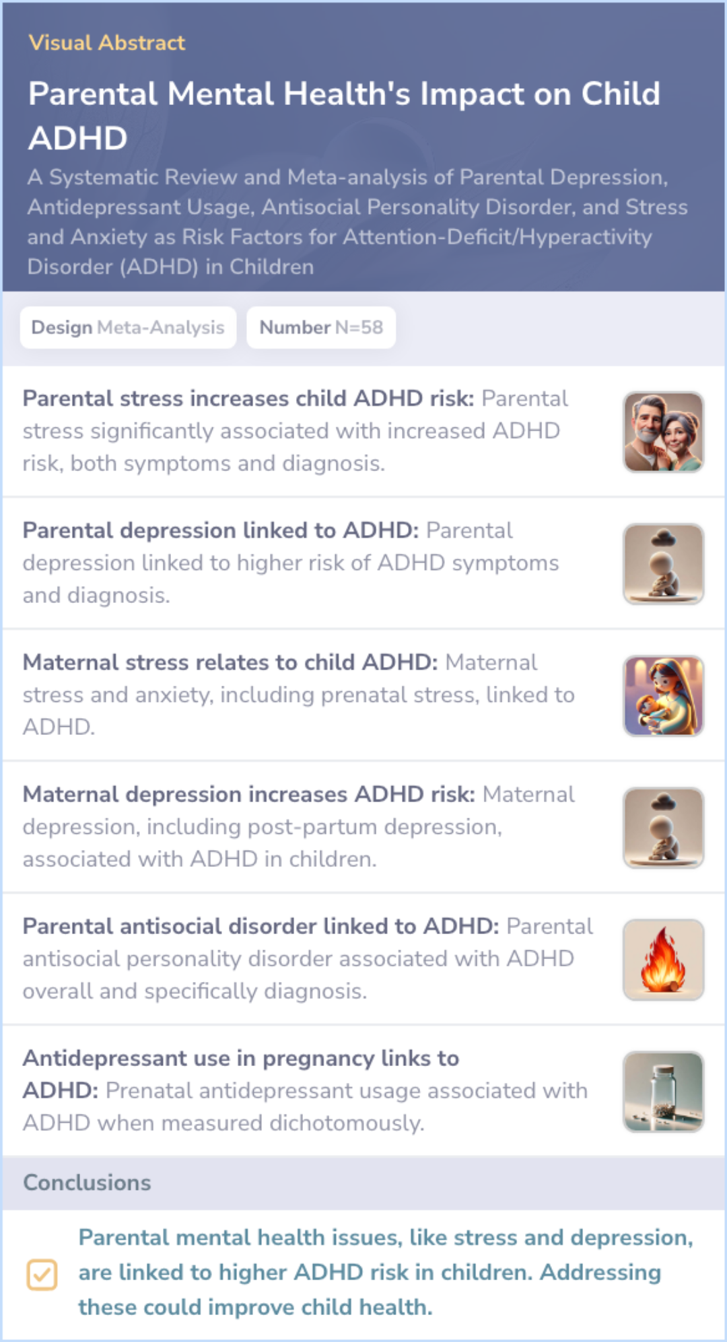Open the Conclusions section header

[x=88, y=1182]
